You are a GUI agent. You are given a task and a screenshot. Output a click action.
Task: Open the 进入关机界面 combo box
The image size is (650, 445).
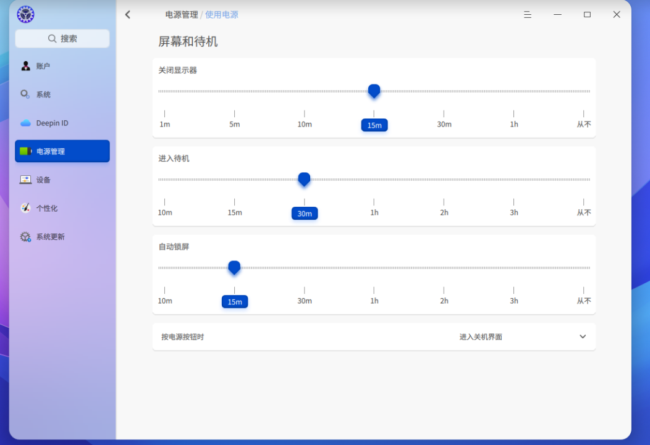point(523,337)
